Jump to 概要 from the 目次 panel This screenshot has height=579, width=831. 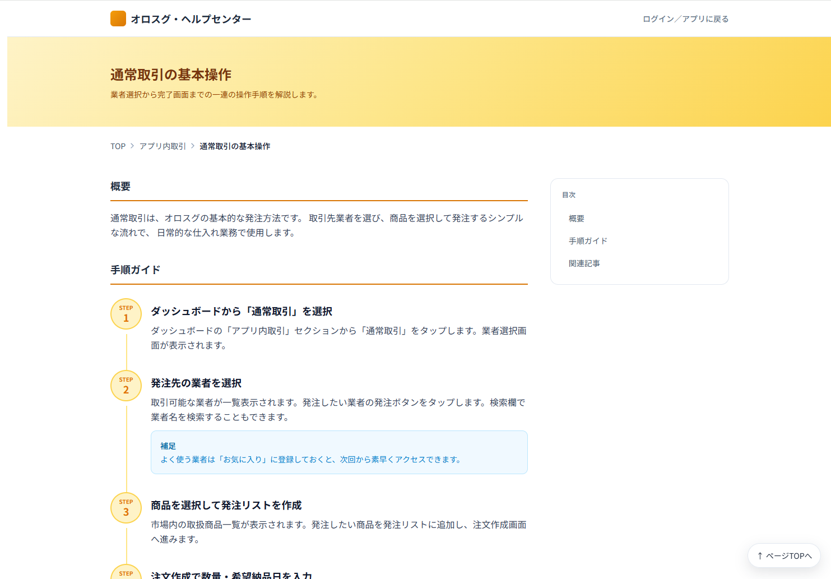577,219
